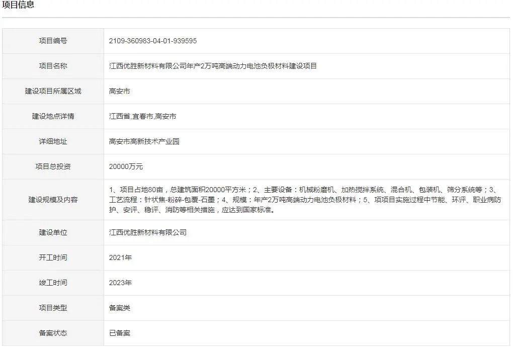Click the 20000万元 investment value

tap(126, 166)
